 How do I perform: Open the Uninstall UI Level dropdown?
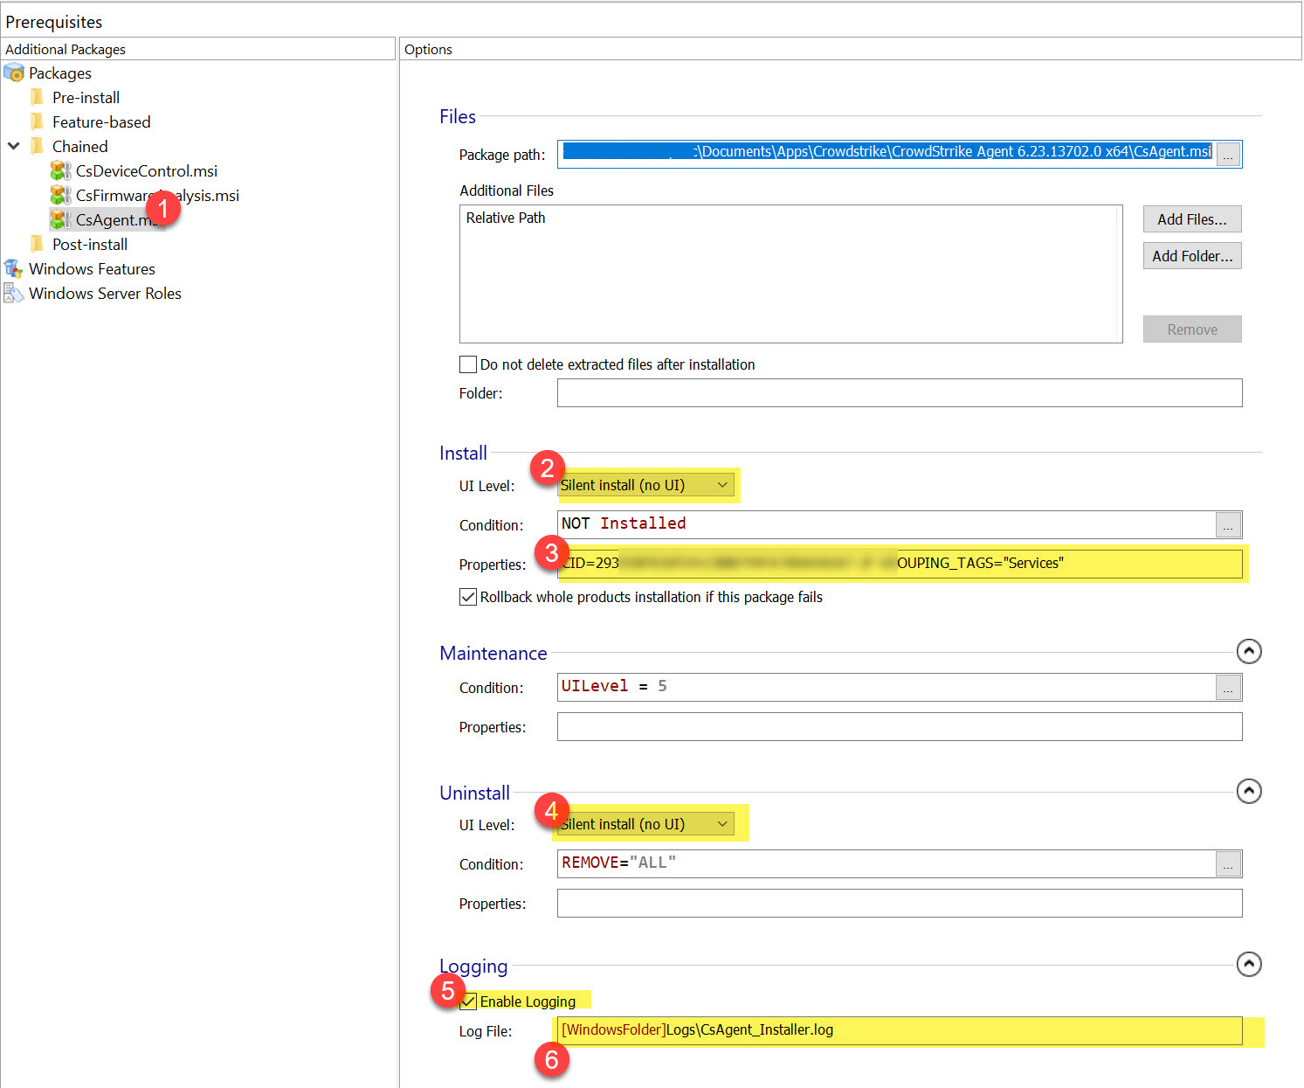click(645, 824)
